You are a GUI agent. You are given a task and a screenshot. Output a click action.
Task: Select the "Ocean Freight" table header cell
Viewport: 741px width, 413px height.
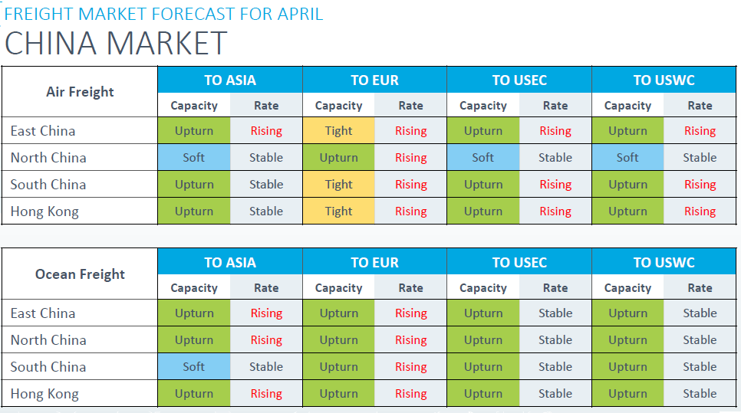(80, 274)
